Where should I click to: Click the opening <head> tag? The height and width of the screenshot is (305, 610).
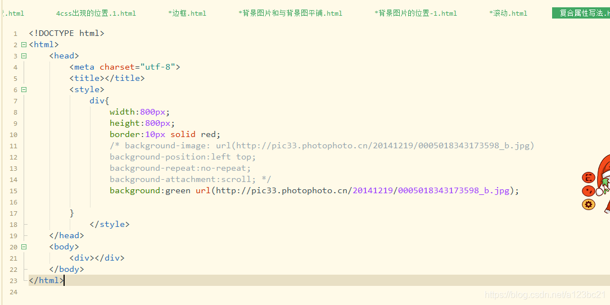pyautogui.click(x=64, y=56)
